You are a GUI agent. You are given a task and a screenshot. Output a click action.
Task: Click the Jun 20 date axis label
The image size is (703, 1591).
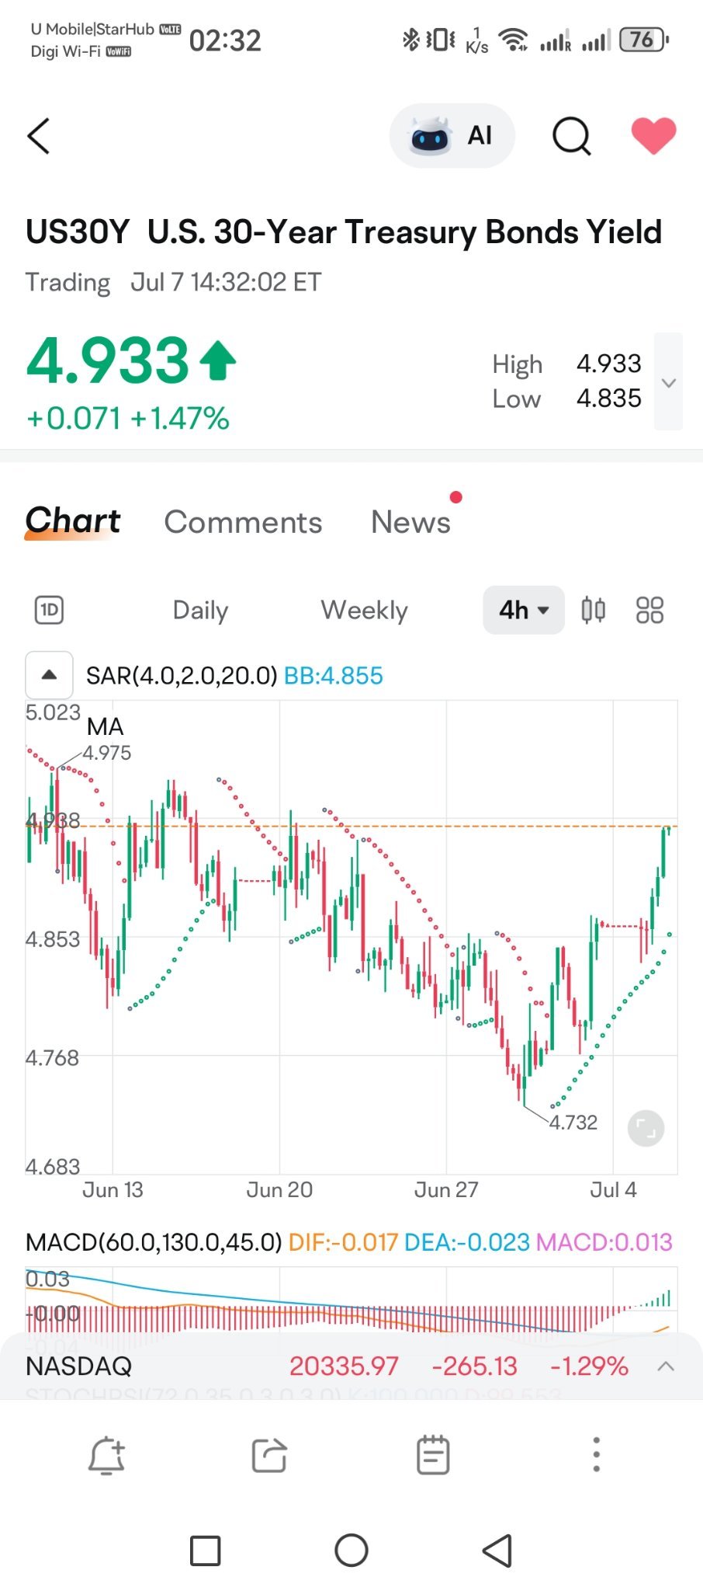click(279, 1190)
